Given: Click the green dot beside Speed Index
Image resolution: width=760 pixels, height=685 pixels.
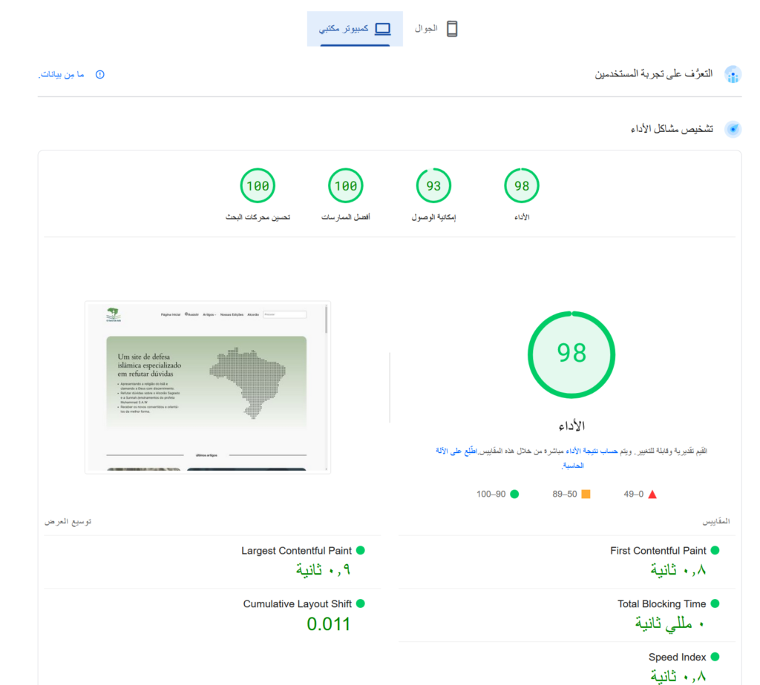Looking at the screenshot, I should [715, 657].
